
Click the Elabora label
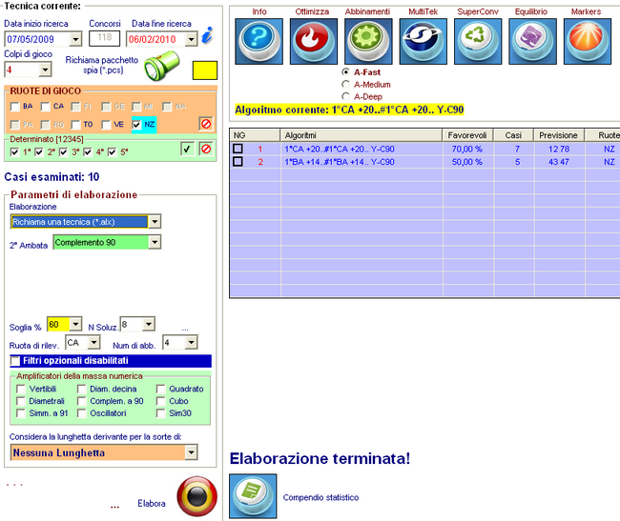click(x=152, y=503)
